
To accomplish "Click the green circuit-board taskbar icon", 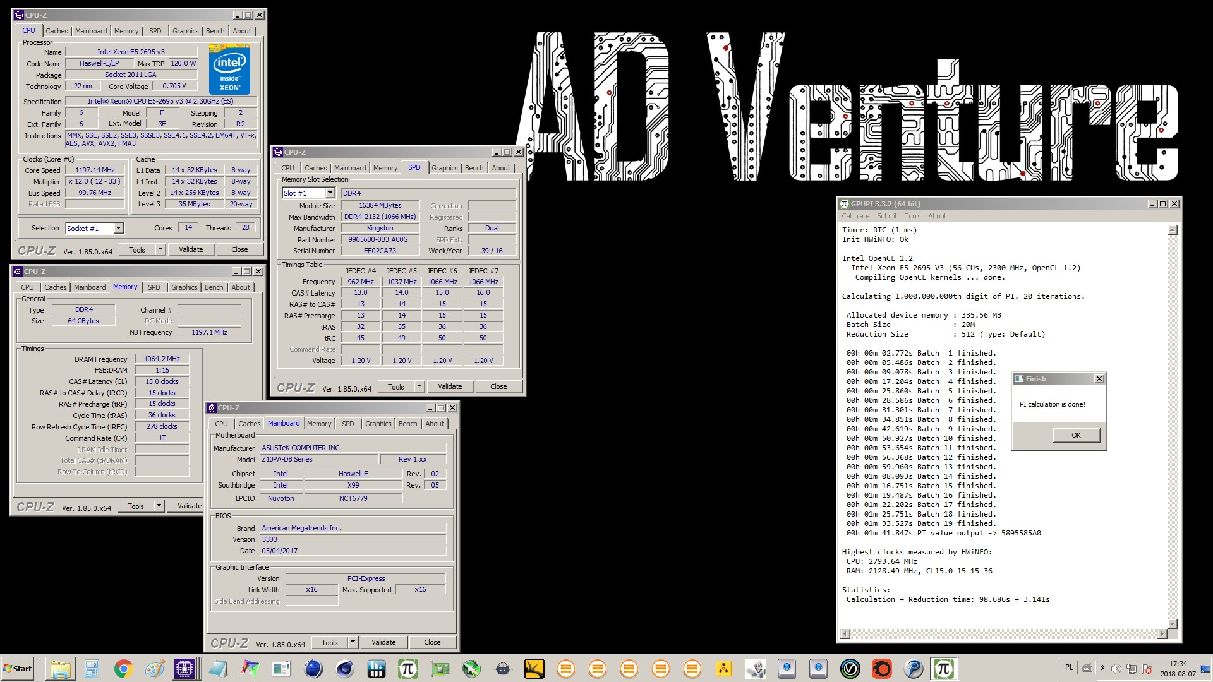I will pyautogui.click(x=439, y=668).
